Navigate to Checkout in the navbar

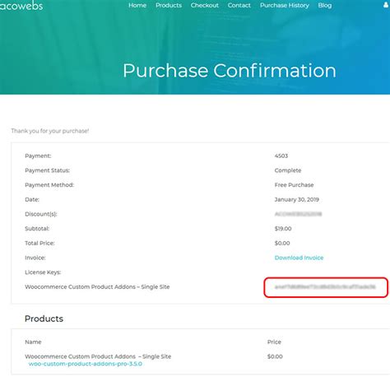coord(205,5)
